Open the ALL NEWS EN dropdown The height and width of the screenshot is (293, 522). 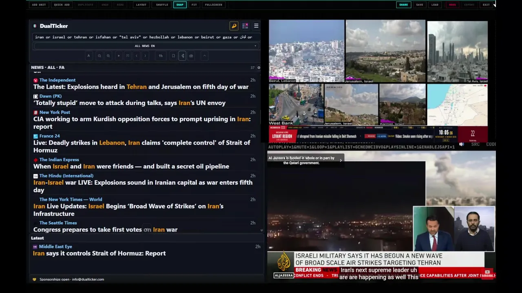coord(145,46)
